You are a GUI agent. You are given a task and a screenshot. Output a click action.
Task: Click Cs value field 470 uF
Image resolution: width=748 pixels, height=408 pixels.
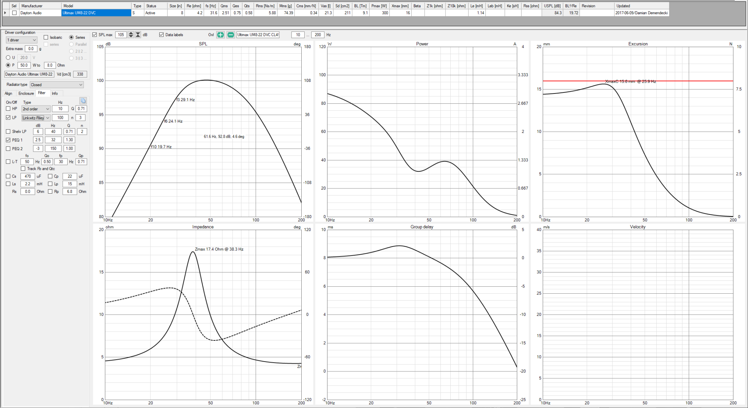coord(28,176)
